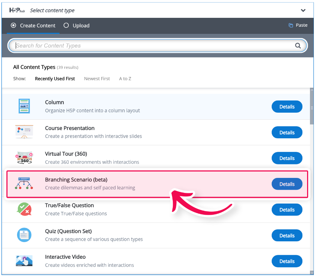The image size is (316, 277).
Task: Click the Paste clipboard icon
Action: point(291,25)
